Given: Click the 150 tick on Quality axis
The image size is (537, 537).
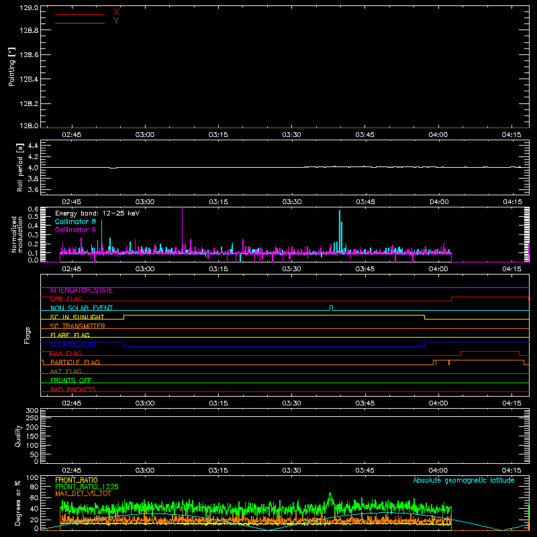Looking at the screenshot, I should (x=32, y=436).
